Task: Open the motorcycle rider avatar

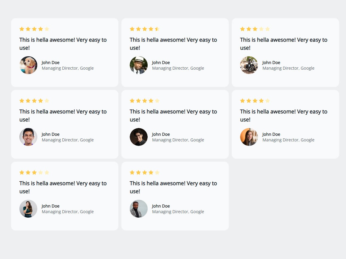Action: coord(249,65)
